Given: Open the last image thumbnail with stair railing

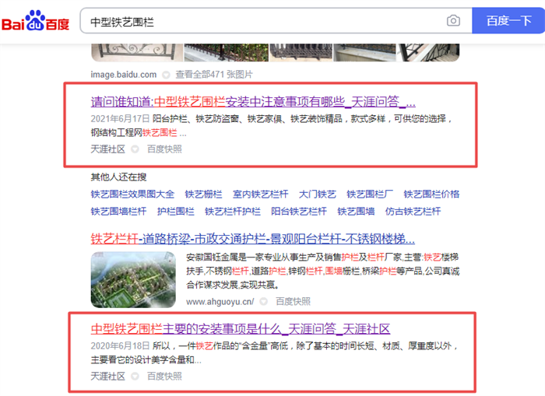Looking at the screenshot, I should 428,52.
